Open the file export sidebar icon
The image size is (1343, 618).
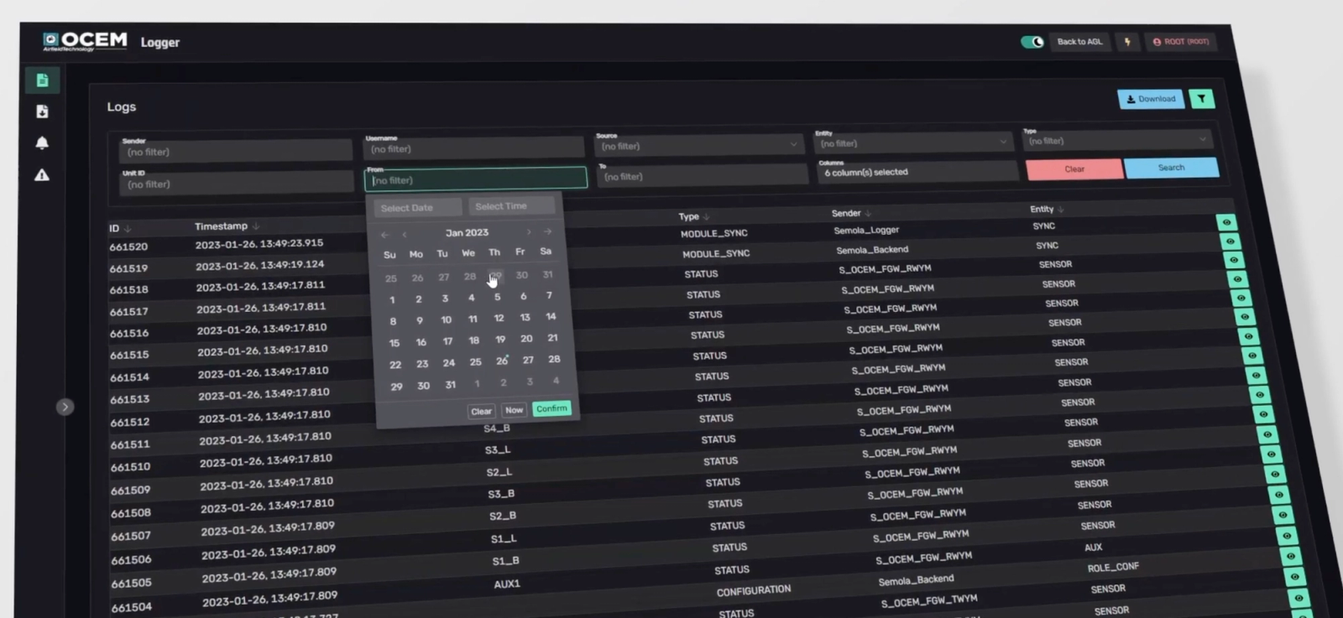[42, 112]
